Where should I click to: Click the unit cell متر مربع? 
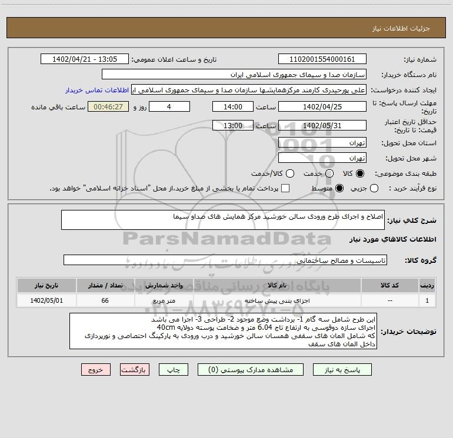(164, 300)
